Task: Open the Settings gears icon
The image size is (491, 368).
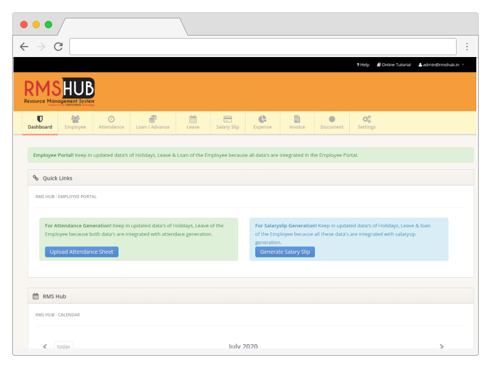Action: 366,119
